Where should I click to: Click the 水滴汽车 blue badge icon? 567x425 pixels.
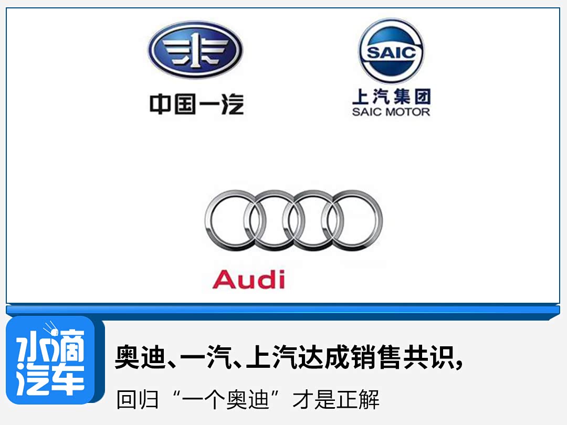point(50,360)
